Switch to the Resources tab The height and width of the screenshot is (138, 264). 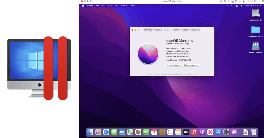pos(195,30)
